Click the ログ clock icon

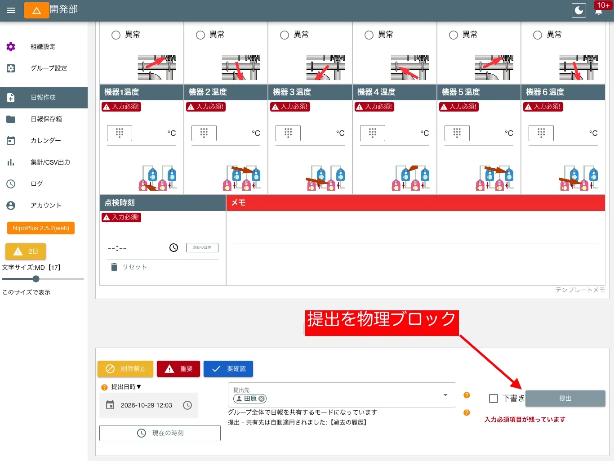pyautogui.click(x=11, y=184)
